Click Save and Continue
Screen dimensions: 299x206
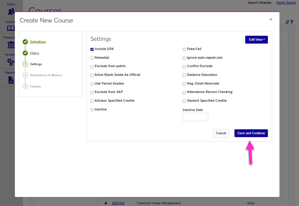click(x=251, y=133)
